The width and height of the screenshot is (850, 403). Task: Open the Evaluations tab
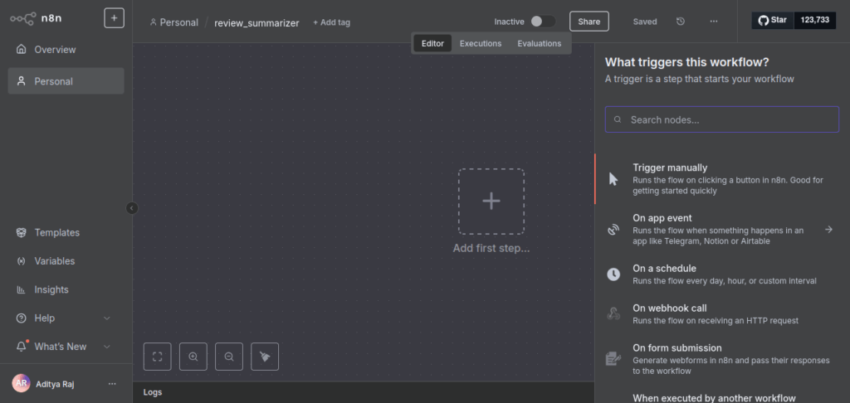click(x=539, y=43)
